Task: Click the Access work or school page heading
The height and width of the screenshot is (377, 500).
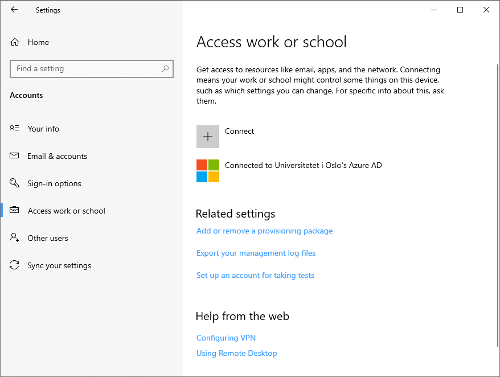Action: 272,42
